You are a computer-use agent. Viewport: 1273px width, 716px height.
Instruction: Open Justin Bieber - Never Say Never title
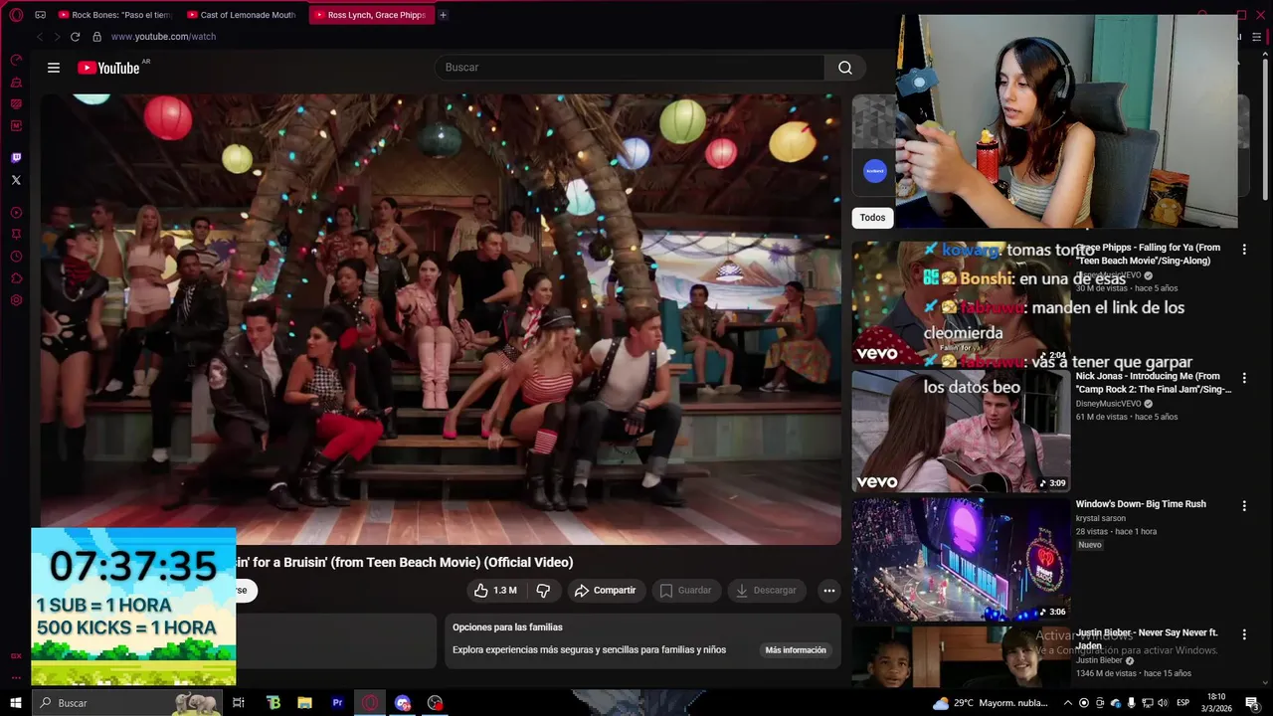coord(1147,638)
